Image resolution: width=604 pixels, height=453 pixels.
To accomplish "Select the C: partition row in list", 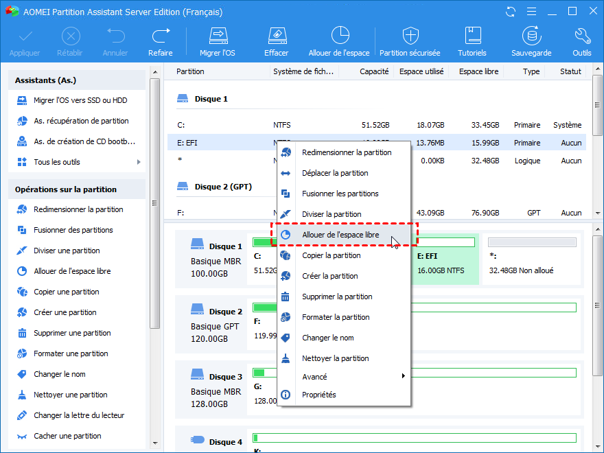I will click(377, 125).
